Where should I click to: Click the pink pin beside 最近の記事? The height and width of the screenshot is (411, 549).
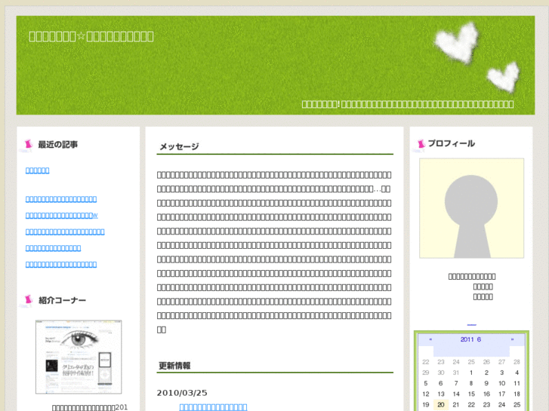tap(28, 144)
